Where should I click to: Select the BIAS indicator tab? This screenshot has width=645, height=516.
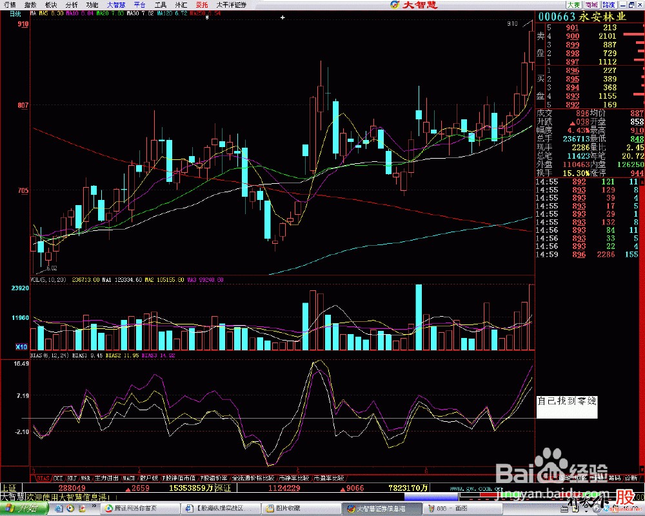[x=43, y=478]
